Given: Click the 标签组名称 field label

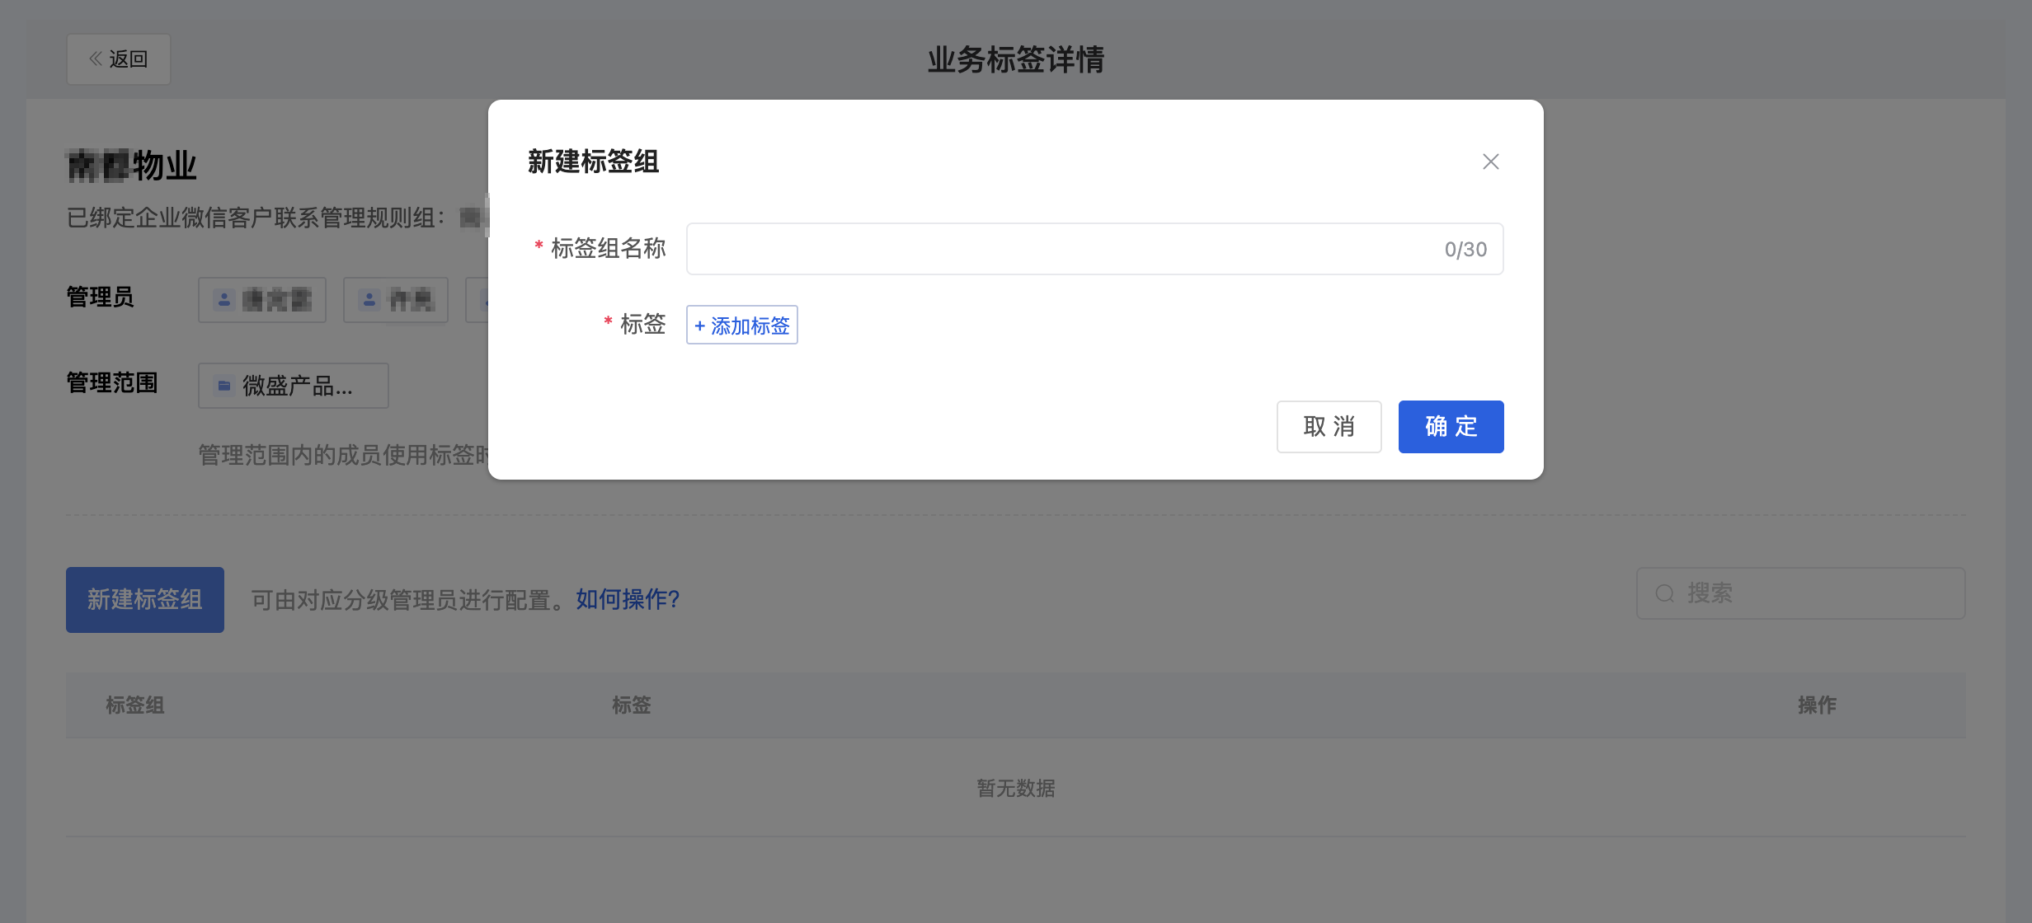Looking at the screenshot, I should pos(609,248).
